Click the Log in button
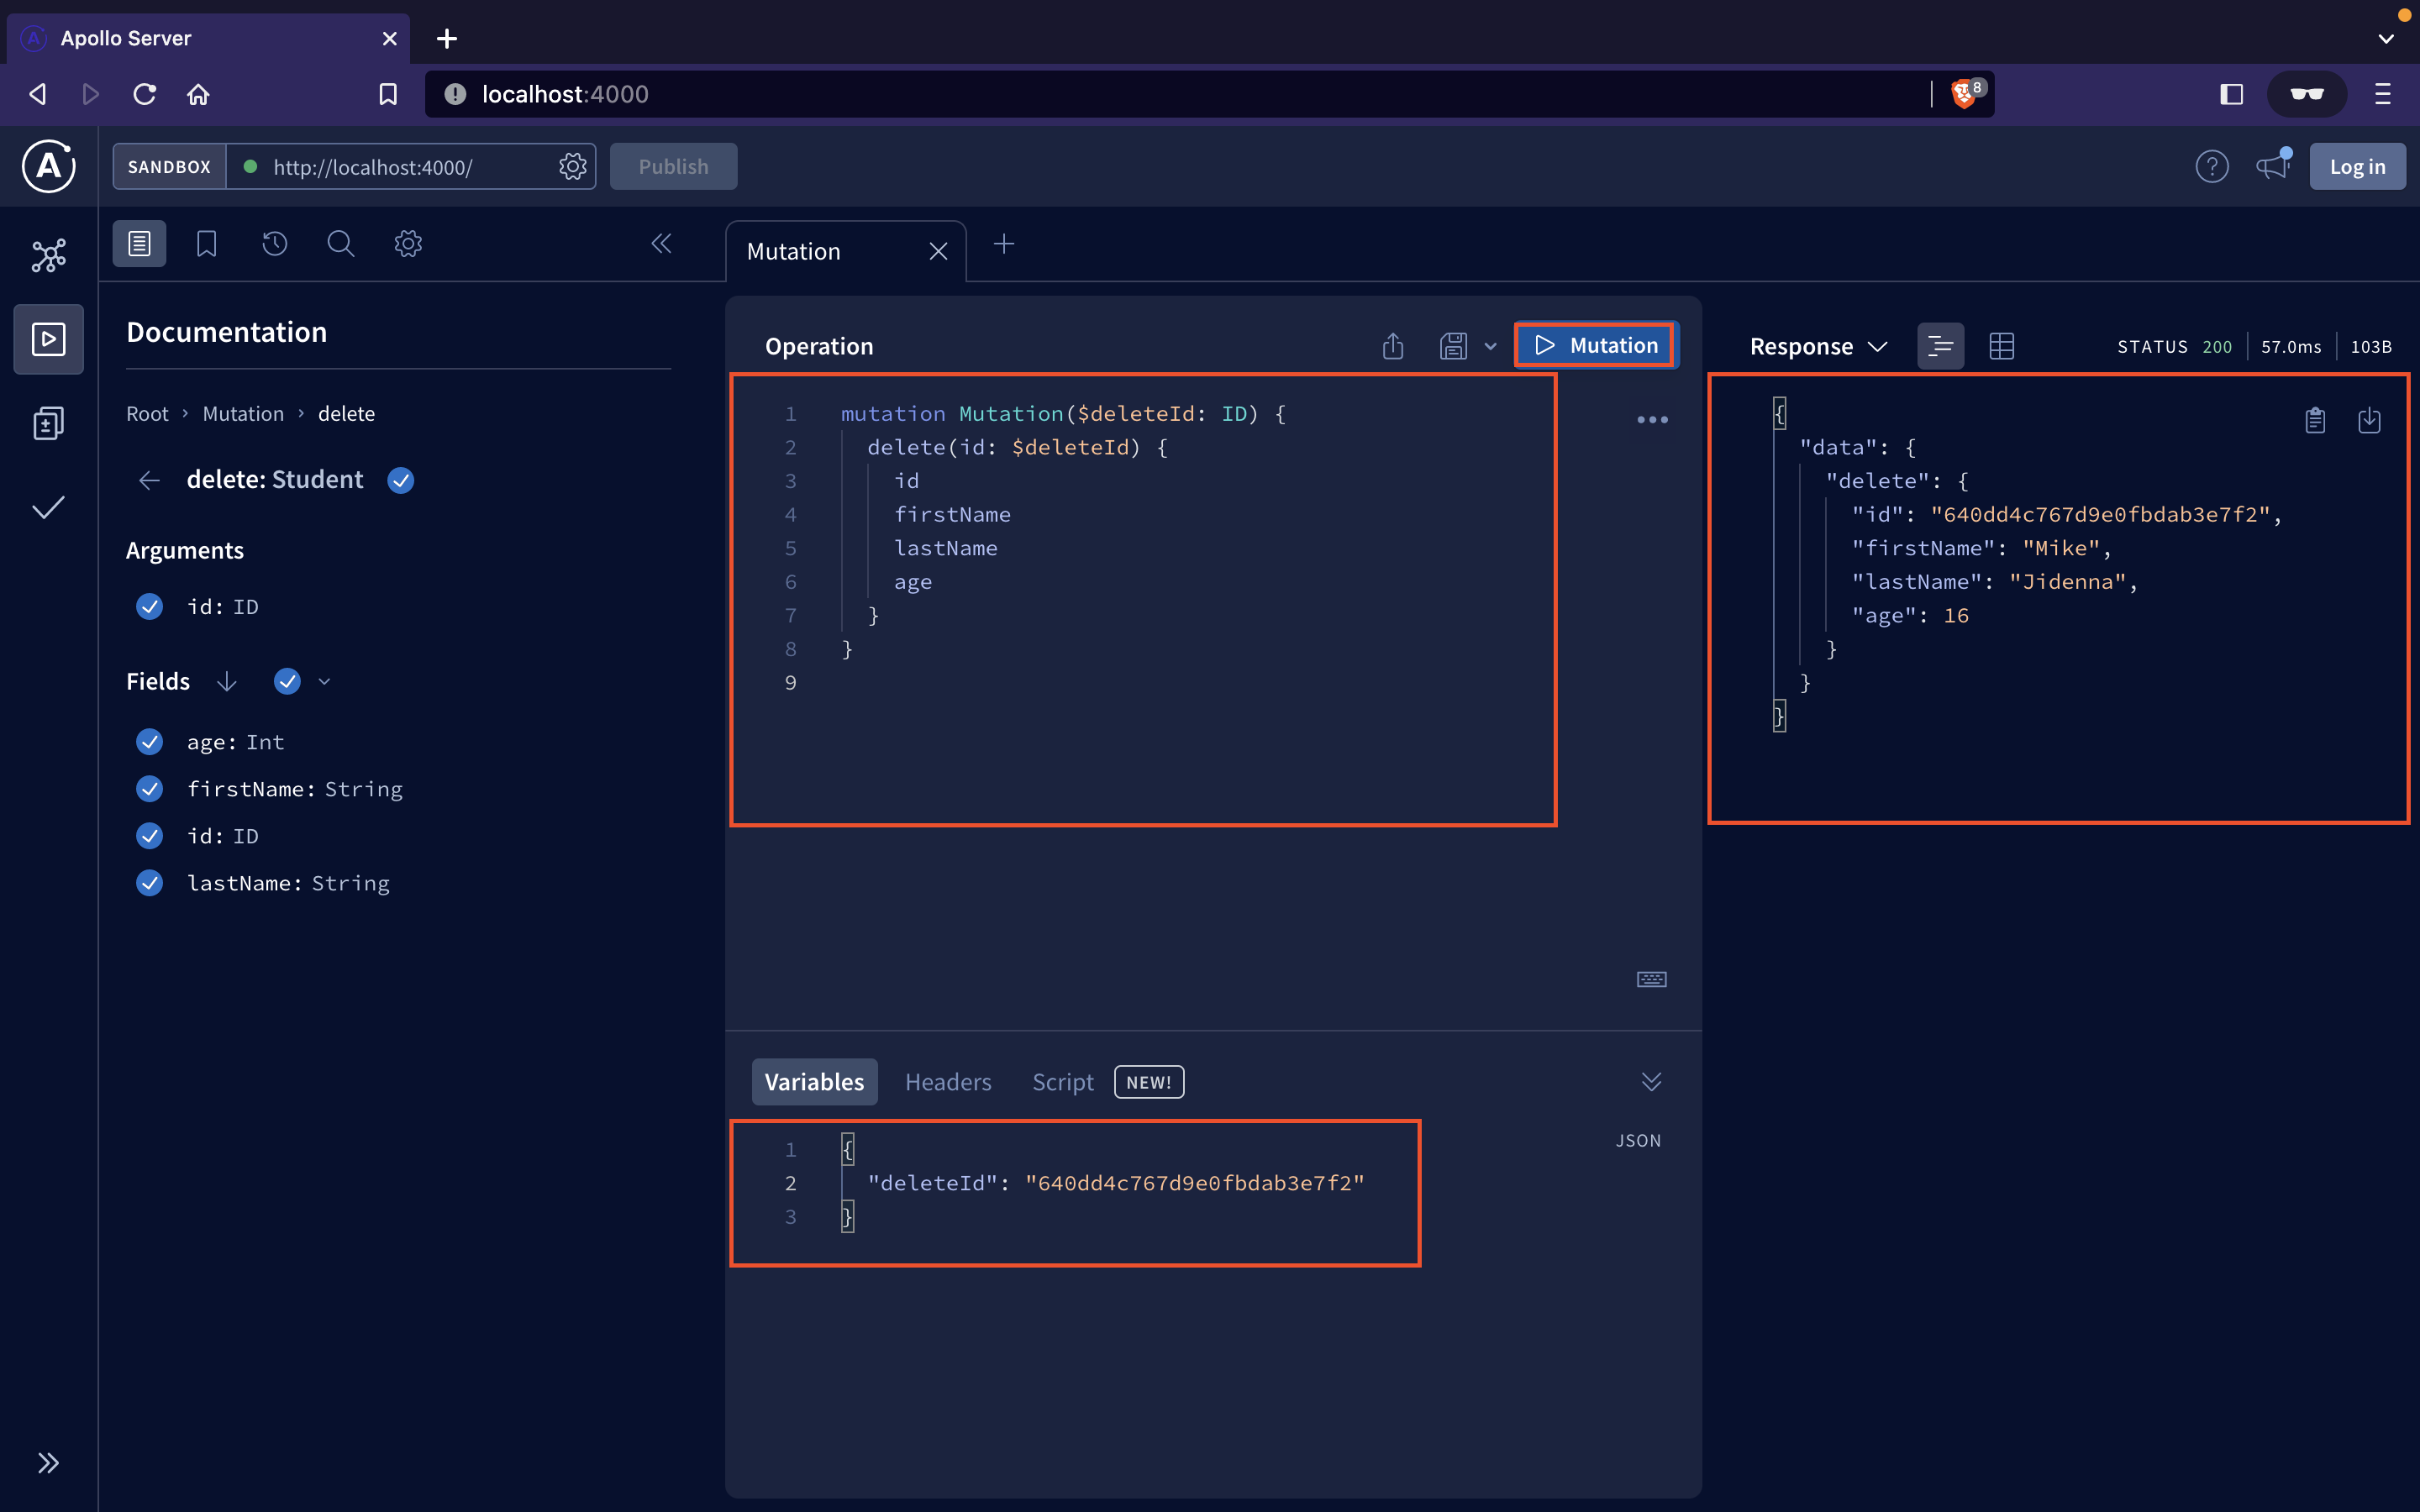The width and height of the screenshot is (2420, 1512). click(x=2357, y=166)
